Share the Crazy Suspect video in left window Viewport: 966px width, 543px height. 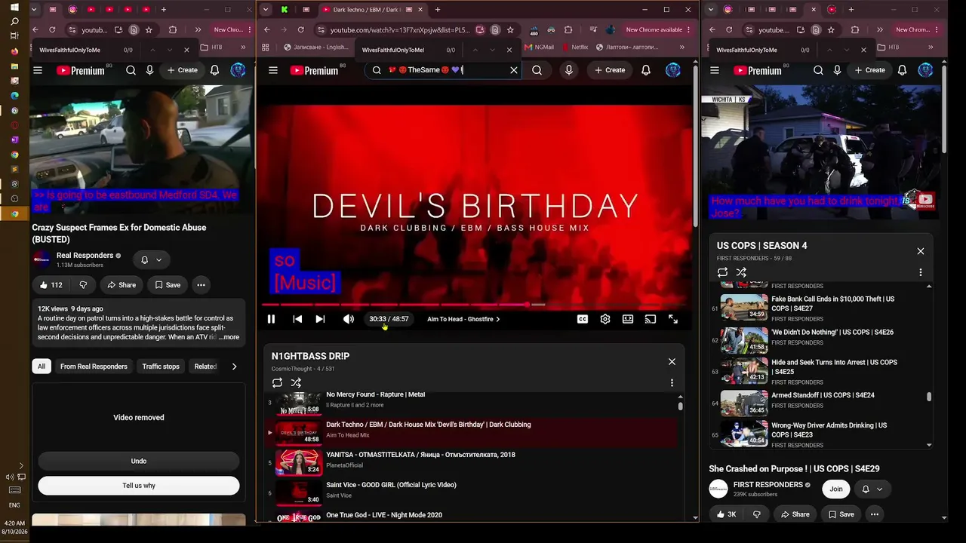click(x=122, y=285)
